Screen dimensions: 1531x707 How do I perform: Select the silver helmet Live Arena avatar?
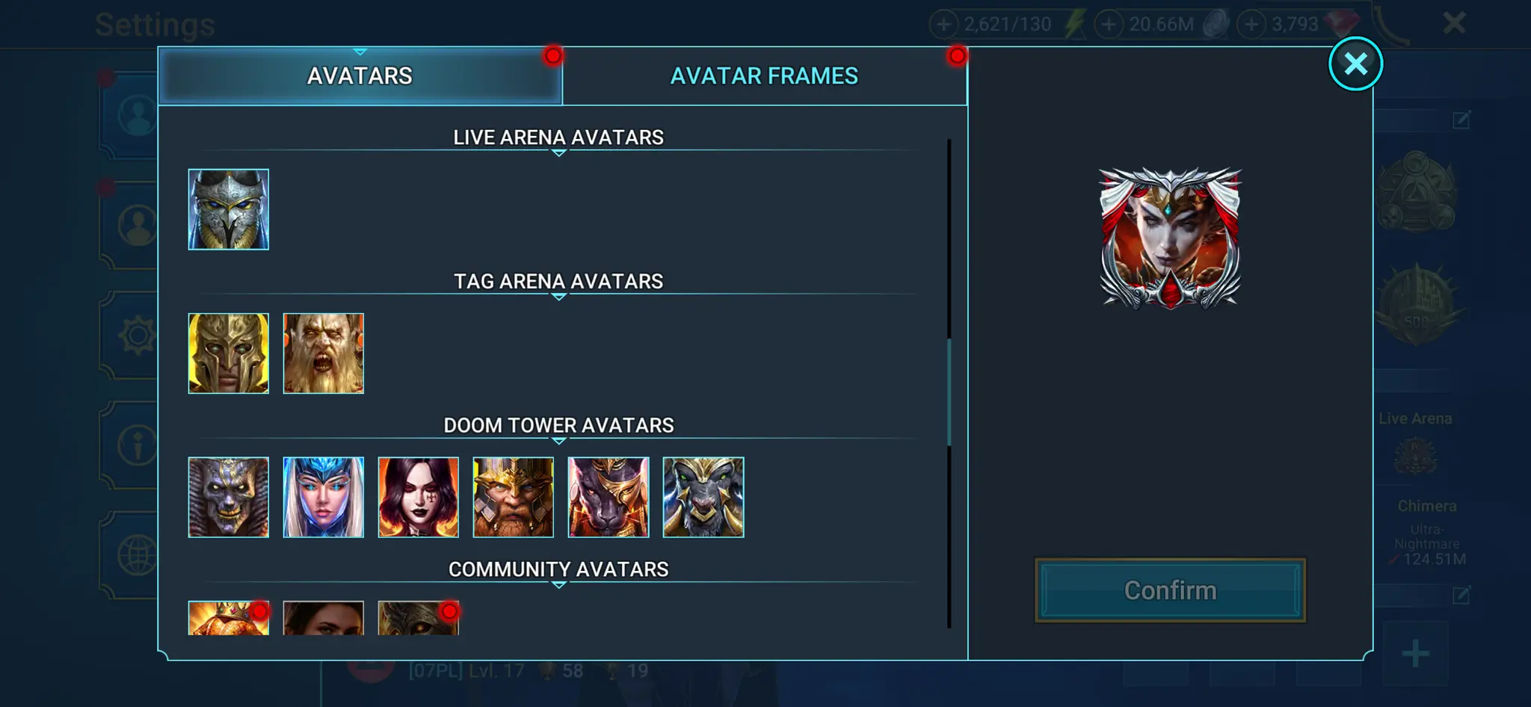(228, 209)
